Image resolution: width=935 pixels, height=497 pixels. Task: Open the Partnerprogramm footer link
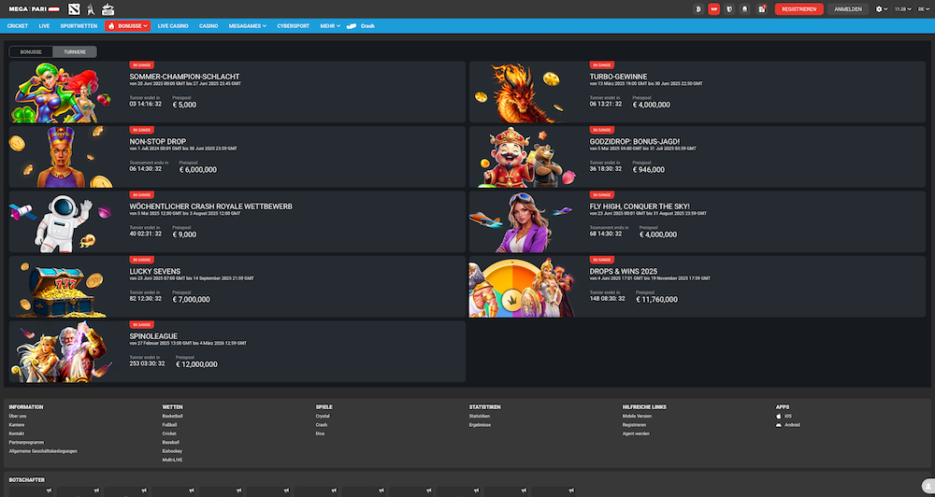pyautogui.click(x=26, y=442)
